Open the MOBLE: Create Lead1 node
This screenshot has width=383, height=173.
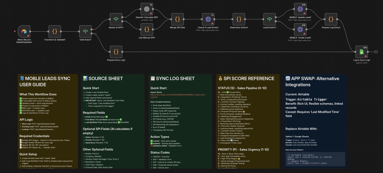300,29
